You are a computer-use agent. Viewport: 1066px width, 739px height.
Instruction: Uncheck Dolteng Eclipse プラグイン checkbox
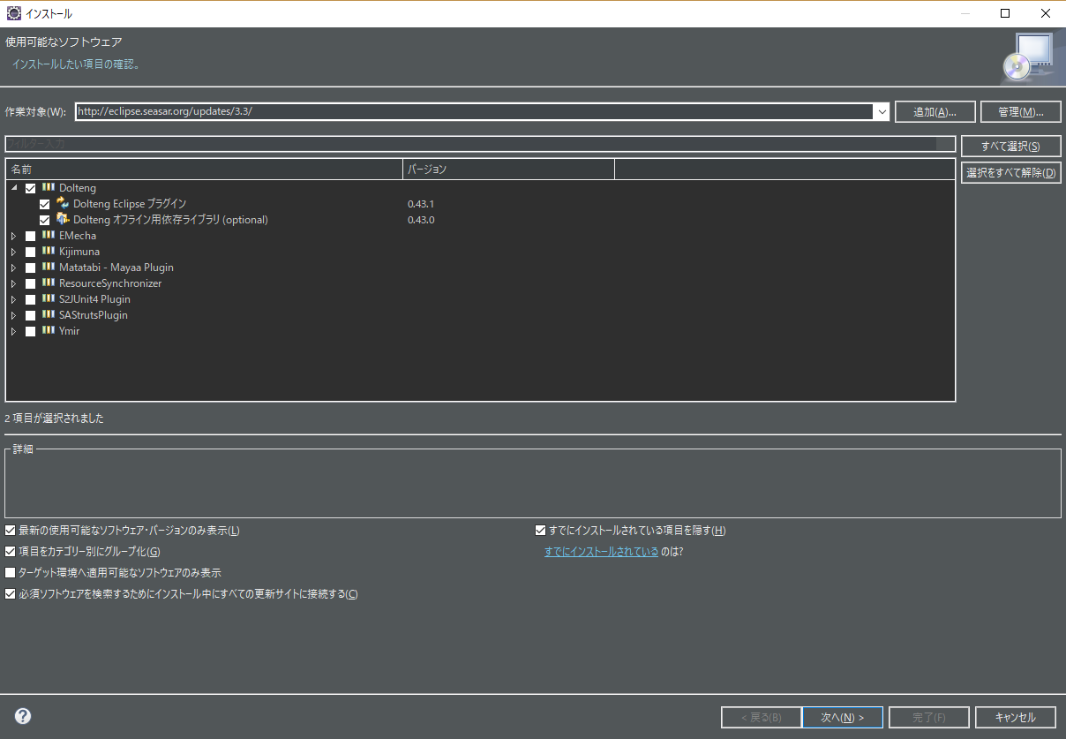tap(45, 204)
